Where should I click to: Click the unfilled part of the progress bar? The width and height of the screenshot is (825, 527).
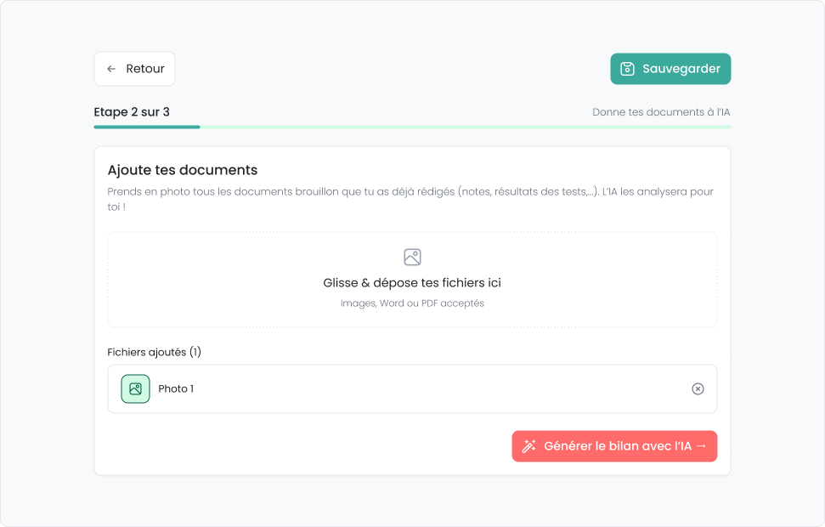tap(465, 127)
